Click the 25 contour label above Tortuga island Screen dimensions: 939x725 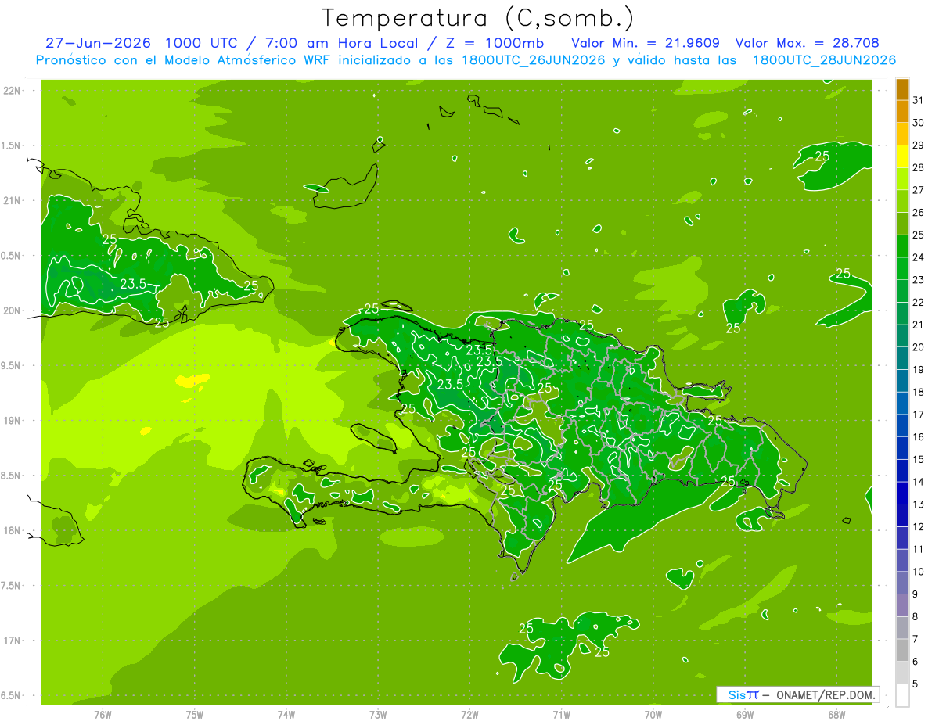click(371, 308)
